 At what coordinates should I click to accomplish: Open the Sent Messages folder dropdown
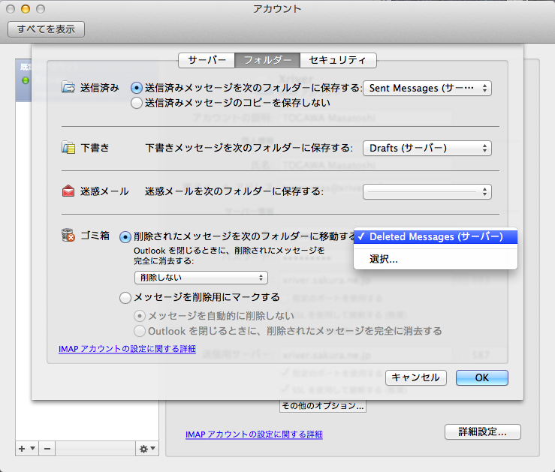coord(427,88)
